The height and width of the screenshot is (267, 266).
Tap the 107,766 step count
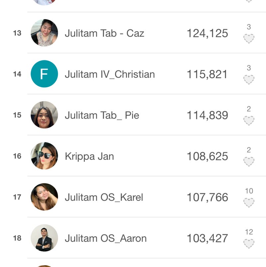[x=207, y=197]
